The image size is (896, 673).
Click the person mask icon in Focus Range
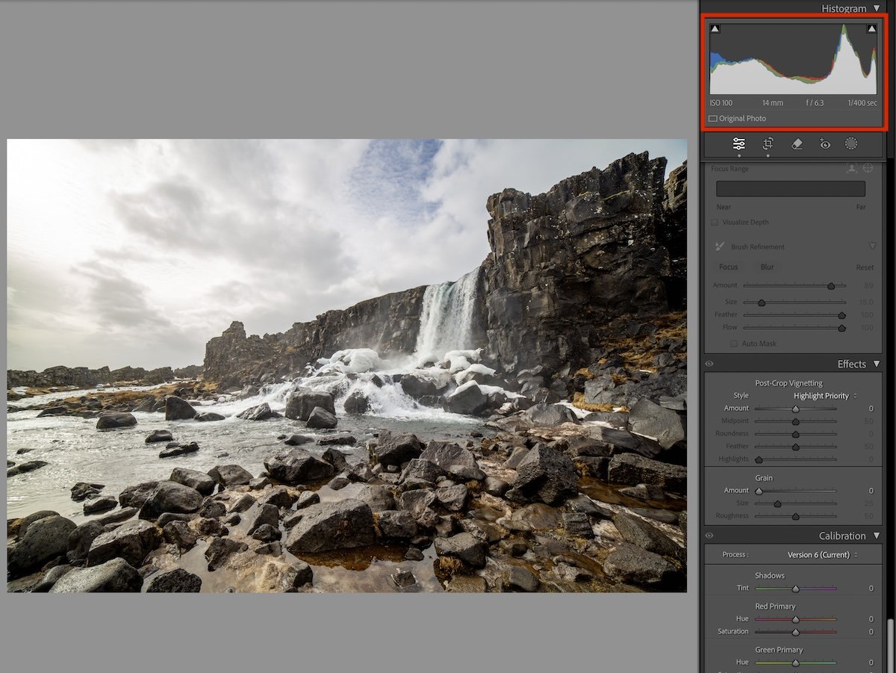coord(852,168)
